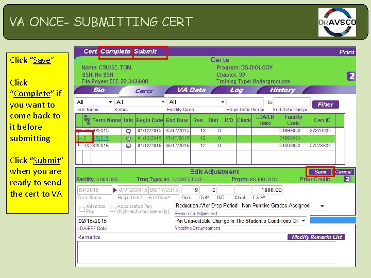Click the R/D input field
The image size is (371, 278).
(x=226, y=190)
